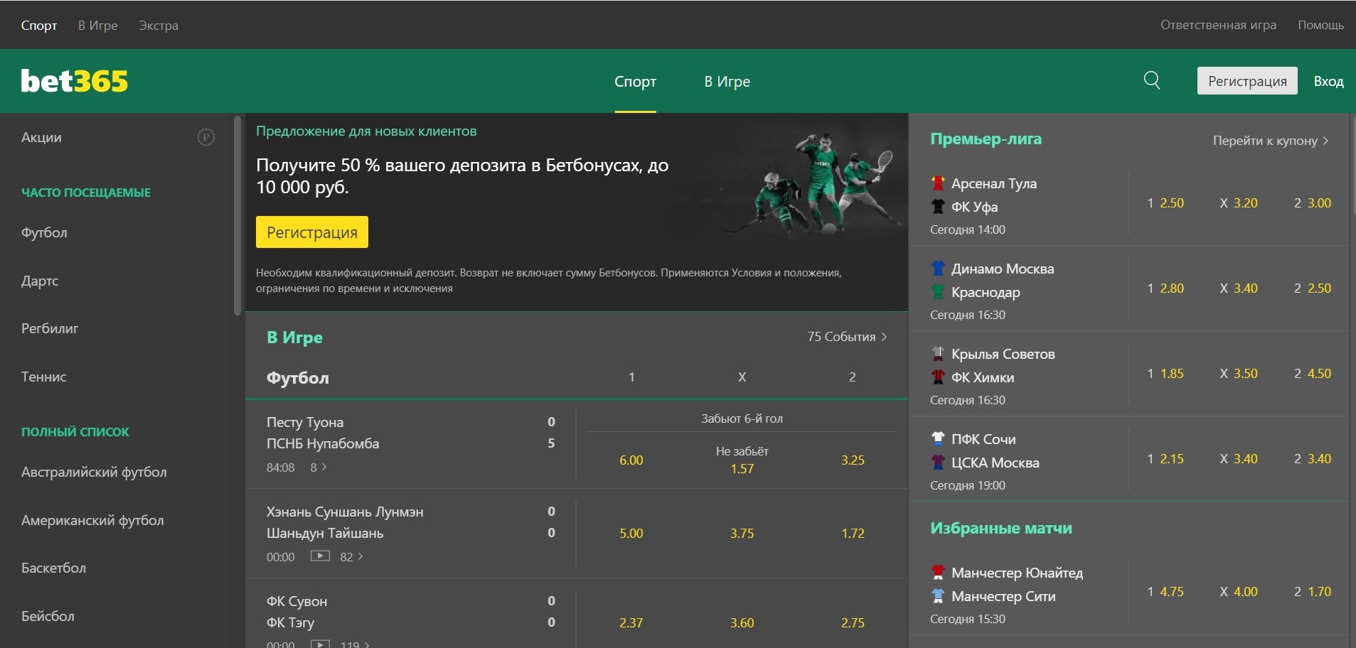Open Регбилиг in the sidebar
The height and width of the screenshot is (648, 1356).
pyautogui.click(x=50, y=328)
